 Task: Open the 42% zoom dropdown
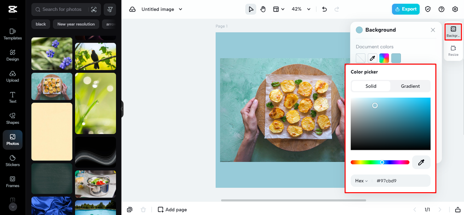(x=301, y=9)
